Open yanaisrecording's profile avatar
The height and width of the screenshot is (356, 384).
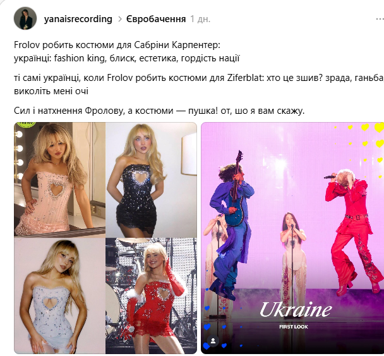pyautogui.click(x=25, y=18)
